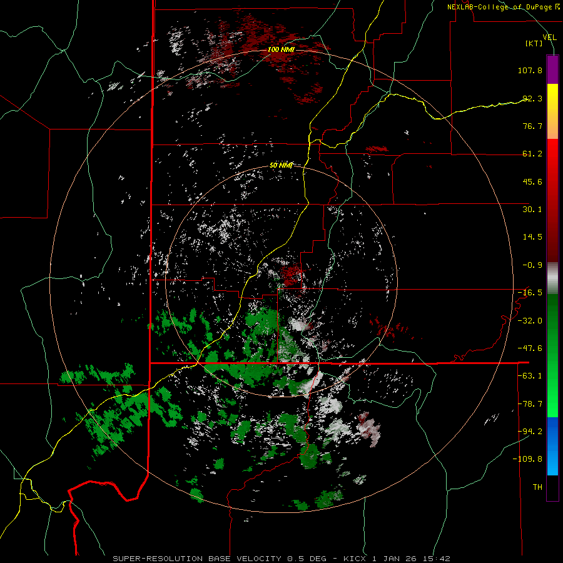The image size is (563, 563).
Task: Click the green segment of the color bar
Action: click(552, 355)
